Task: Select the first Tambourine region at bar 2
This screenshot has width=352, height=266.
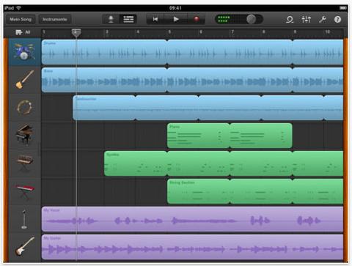Action: pyautogui.click(x=104, y=108)
